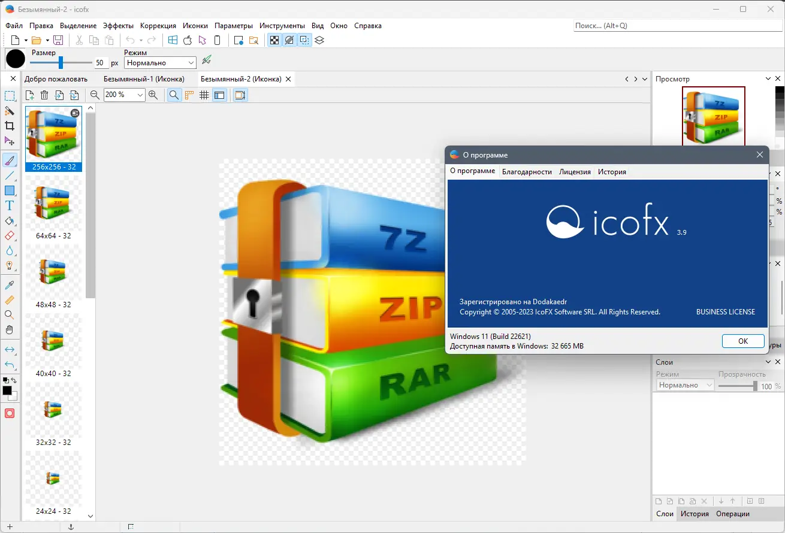The image size is (785, 533).
Task: Activate the magnifier zoom tool
Action: 10,315
